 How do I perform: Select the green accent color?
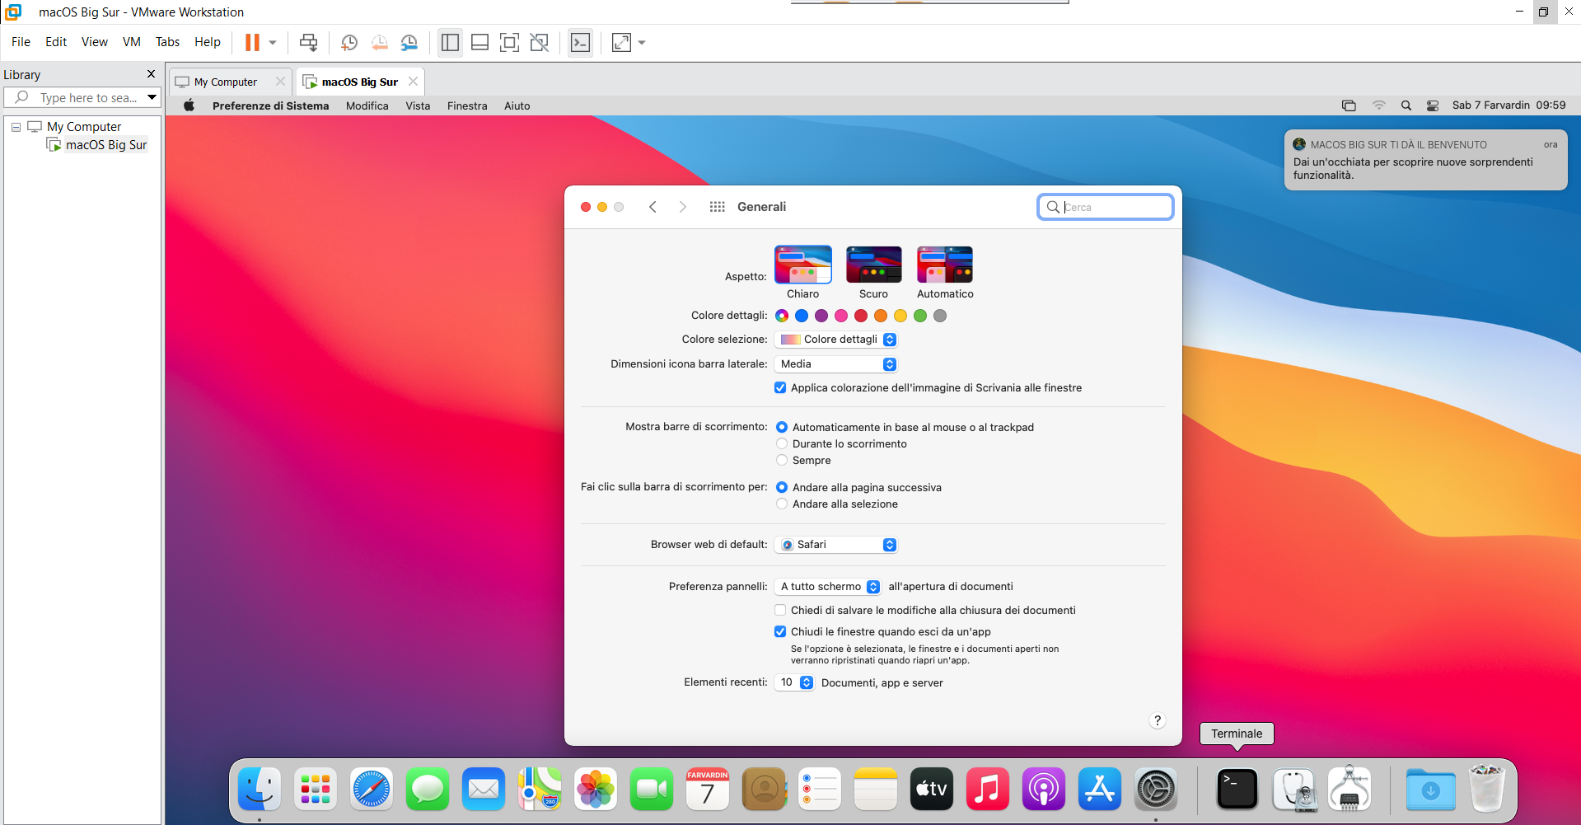click(x=920, y=316)
